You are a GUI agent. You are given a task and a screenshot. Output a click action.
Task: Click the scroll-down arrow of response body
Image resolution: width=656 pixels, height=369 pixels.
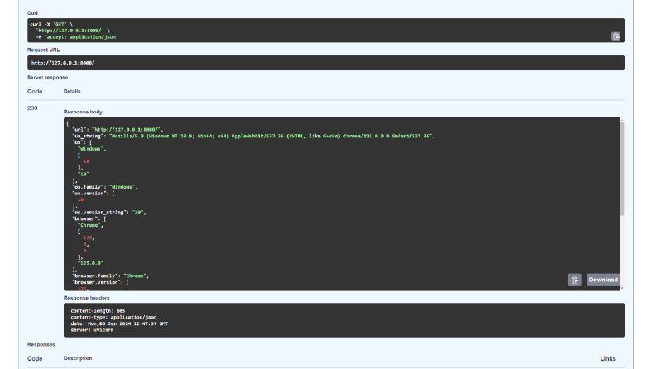click(622, 288)
